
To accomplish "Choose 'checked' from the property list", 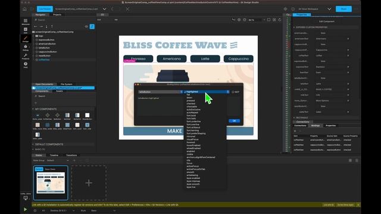I will [x=190, y=103].
